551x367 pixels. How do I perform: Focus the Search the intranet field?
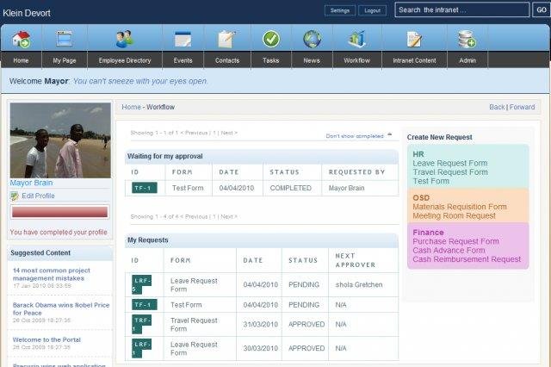point(461,9)
